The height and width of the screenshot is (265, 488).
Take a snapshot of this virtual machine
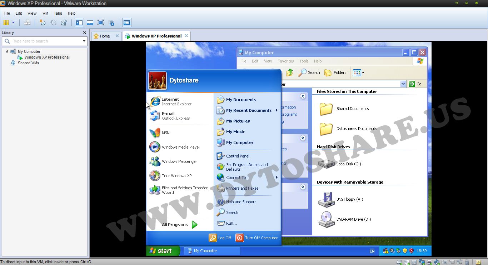coord(43,22)
